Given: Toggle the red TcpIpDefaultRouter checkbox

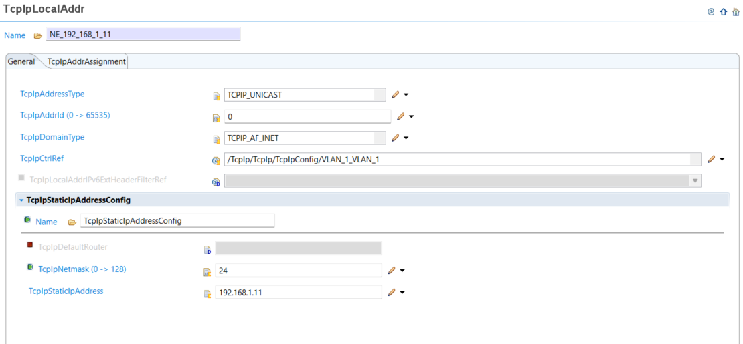Looking at the screenshot, I should 30,245.
